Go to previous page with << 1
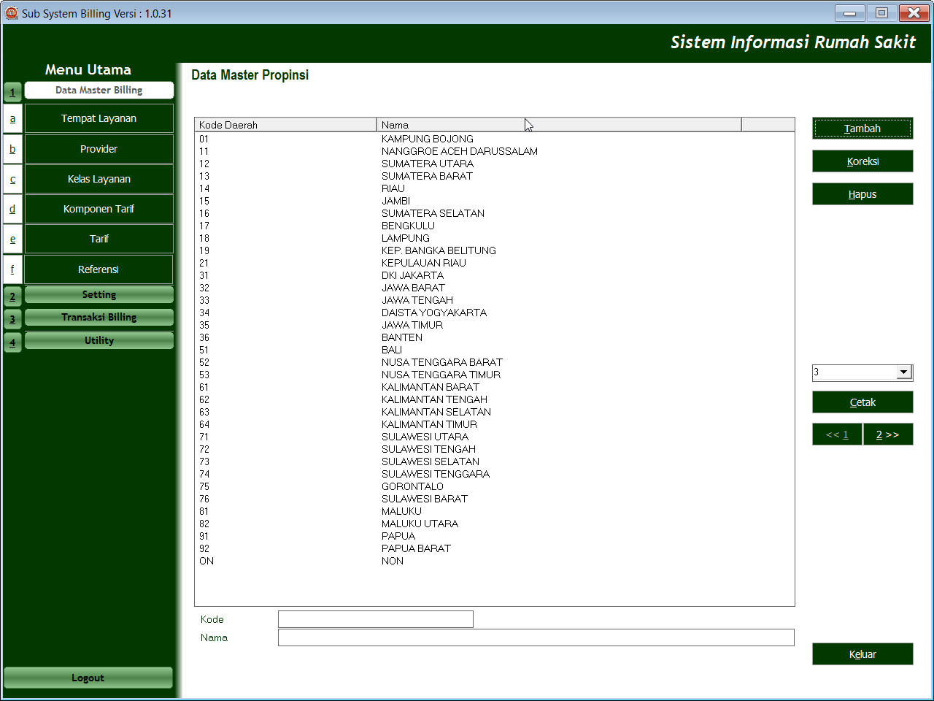This screenshot has height=701, width=934. point(837,434)
